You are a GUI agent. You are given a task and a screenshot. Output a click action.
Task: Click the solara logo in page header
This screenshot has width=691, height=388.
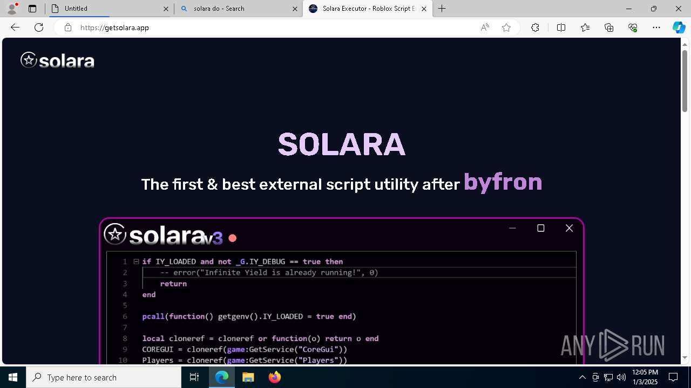57,60
